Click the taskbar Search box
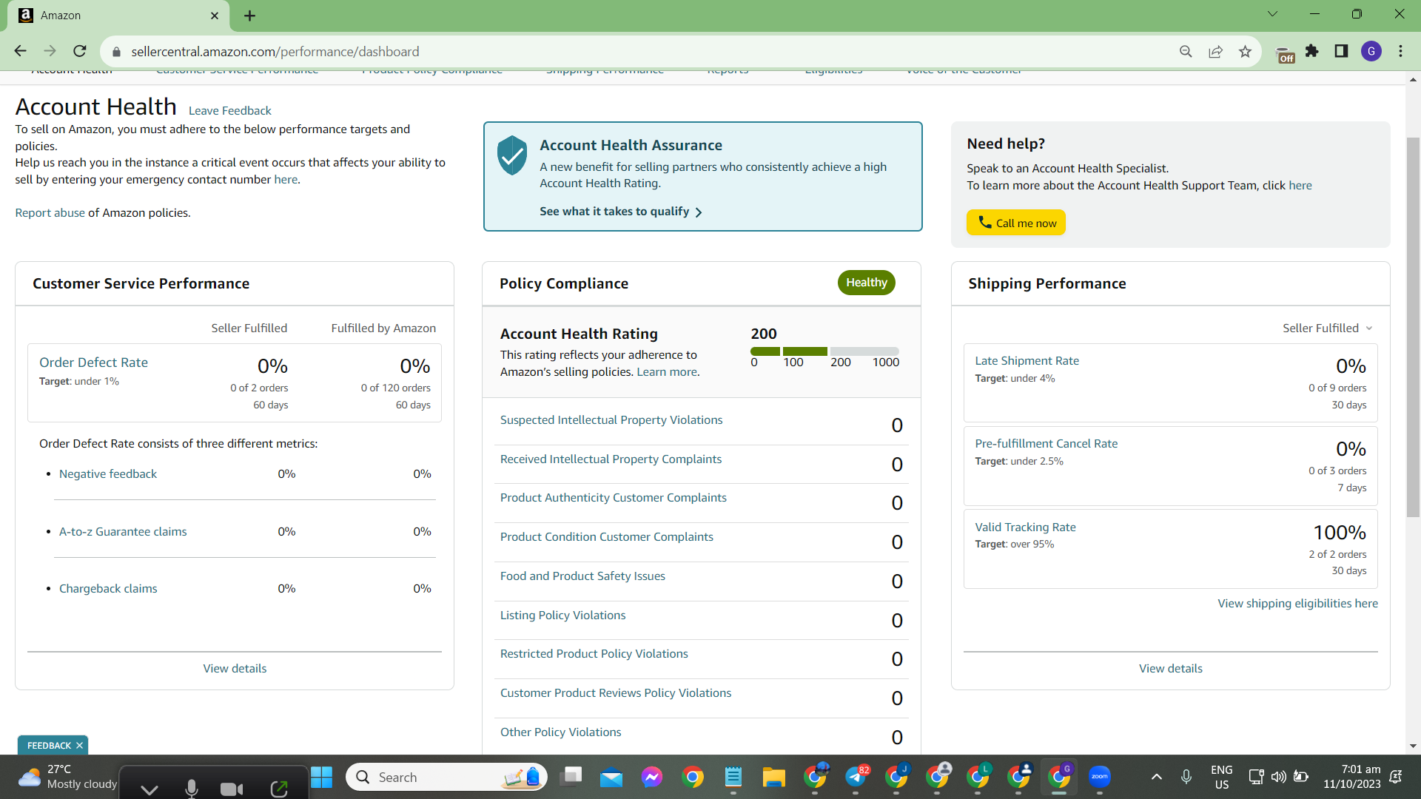The width and height of the screenshot is (1421, 799). click(446, 778)
